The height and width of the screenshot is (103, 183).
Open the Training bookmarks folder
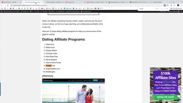click(90, 8)
